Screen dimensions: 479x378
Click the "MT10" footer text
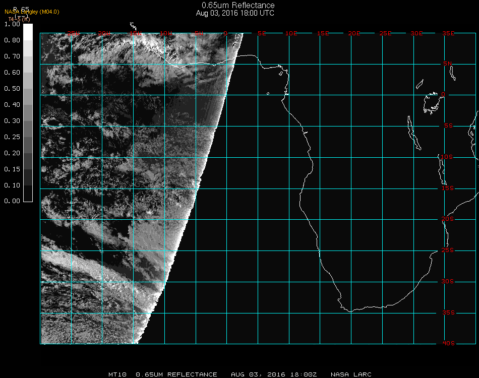coord(117,374)
